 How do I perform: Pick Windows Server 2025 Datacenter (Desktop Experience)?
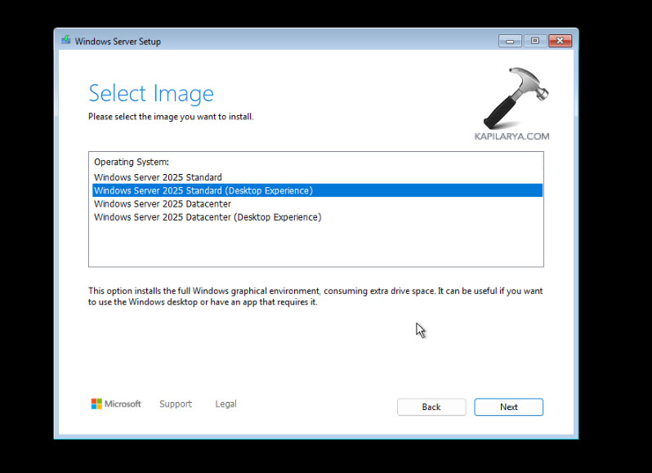(x=317, y=217)
